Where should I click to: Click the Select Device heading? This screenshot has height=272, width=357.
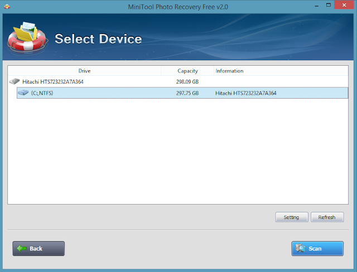(98, 38)
